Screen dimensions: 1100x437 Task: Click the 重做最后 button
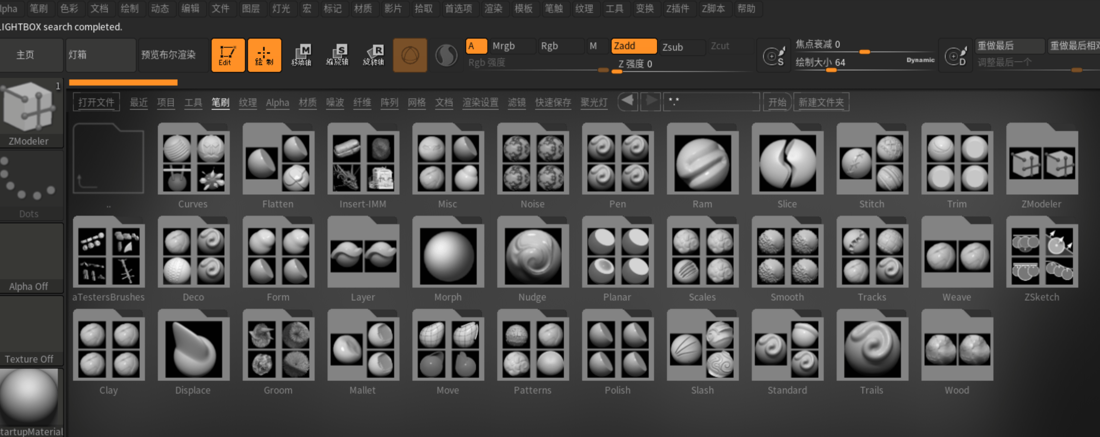[1009, 46]
